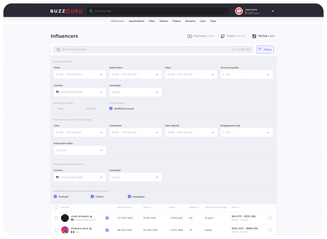Go to Tops tab
327x239 pixels.
pyautogui.click(x=213, y=21)
